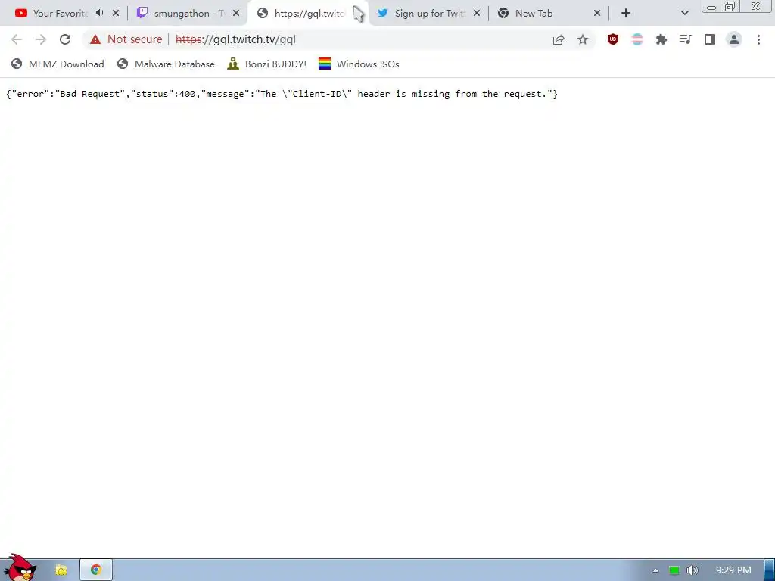Open the media controls icon
This screenshot has width=775, height=581.
click(686, 39)
